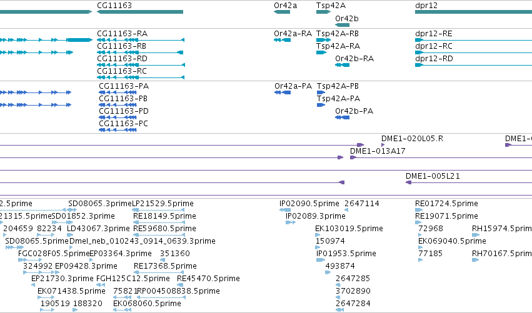532x313 pixels.
Task: Select the dpr12-RC transcript label
Action: tap(434, 46)
